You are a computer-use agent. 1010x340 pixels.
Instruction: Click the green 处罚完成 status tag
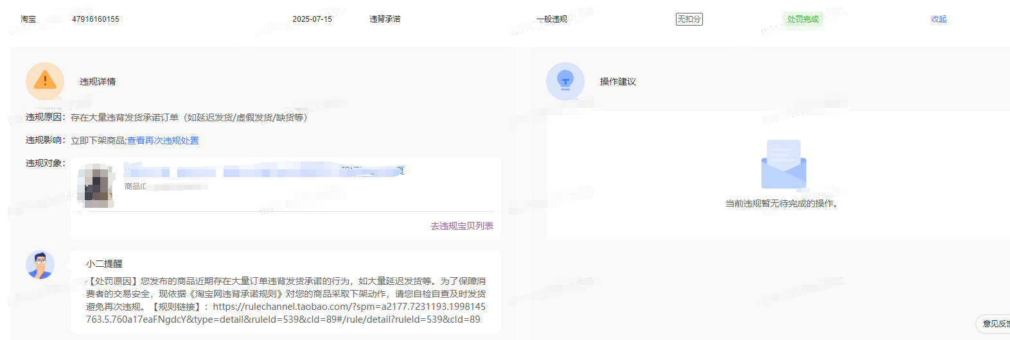tap(802, 19)
